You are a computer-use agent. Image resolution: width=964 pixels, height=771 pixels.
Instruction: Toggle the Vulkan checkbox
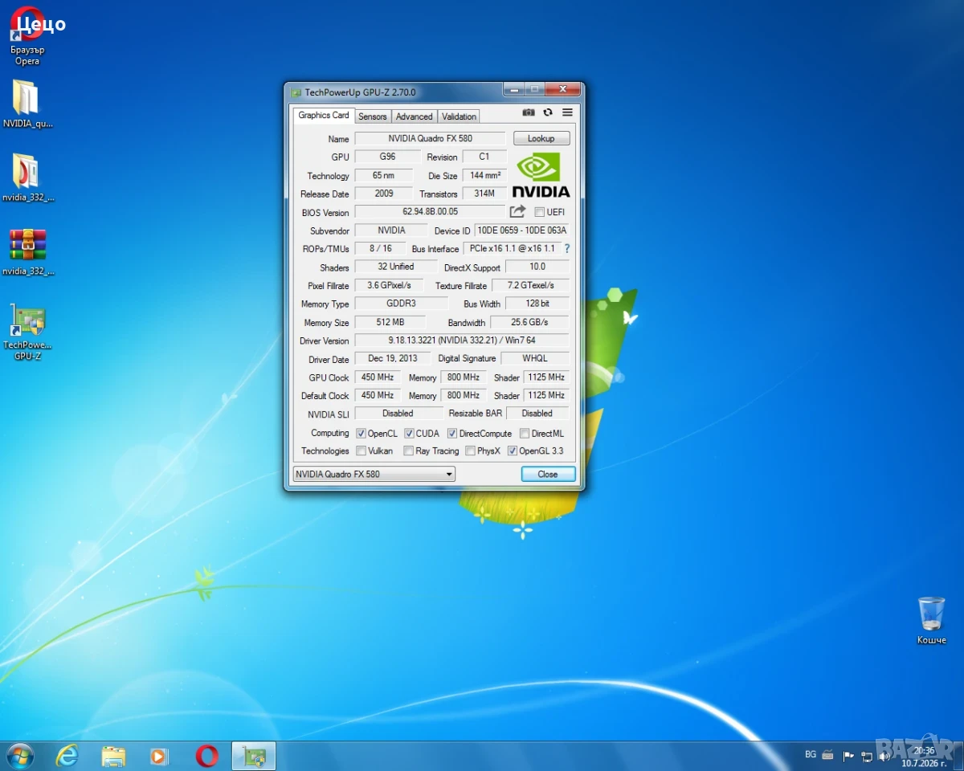(x=361, y=451)
